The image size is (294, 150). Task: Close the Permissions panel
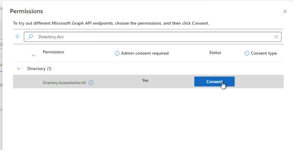(x=285, y=11)
